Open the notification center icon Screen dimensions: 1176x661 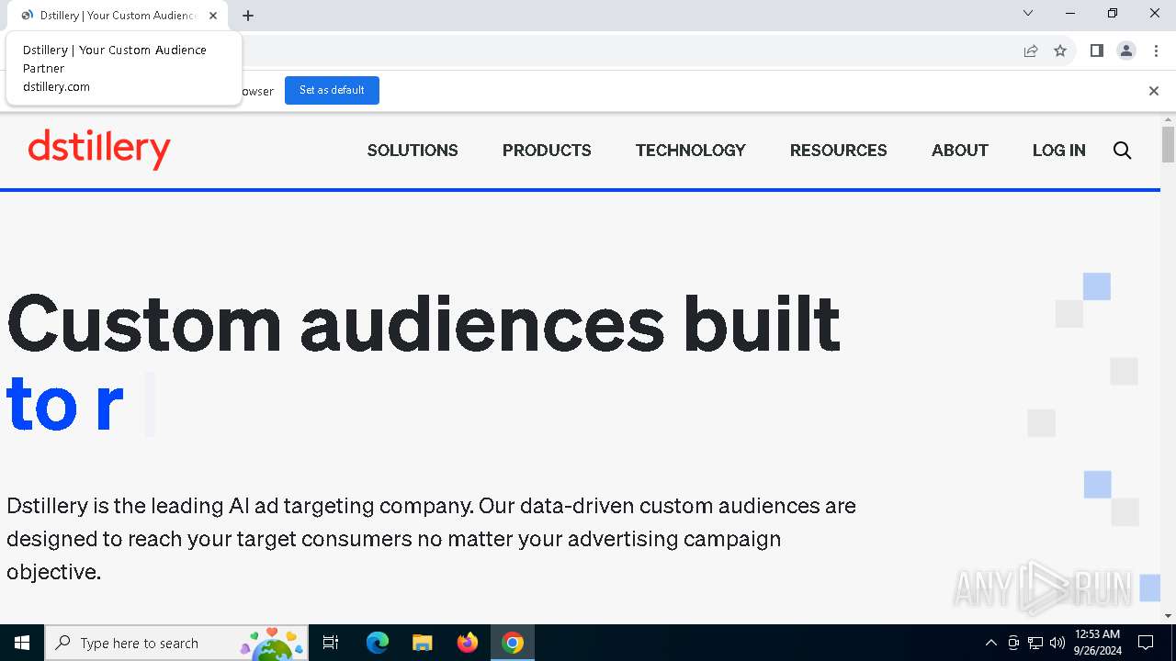(1146, 643)
